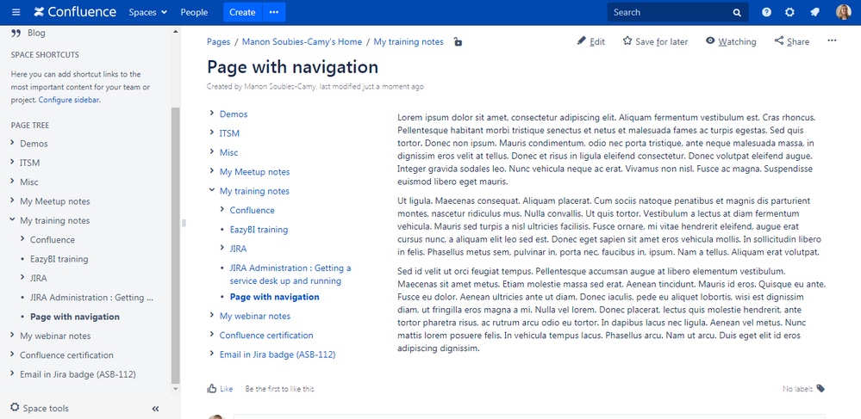The image size is (861, 419).
Task: Collapse sidebar with double chevron icon
Action: click(x=156, y=409)
